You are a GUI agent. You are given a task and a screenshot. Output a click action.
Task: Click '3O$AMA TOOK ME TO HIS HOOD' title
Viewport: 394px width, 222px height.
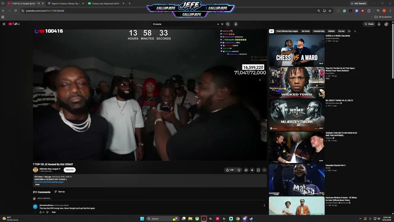coord(341,134)
